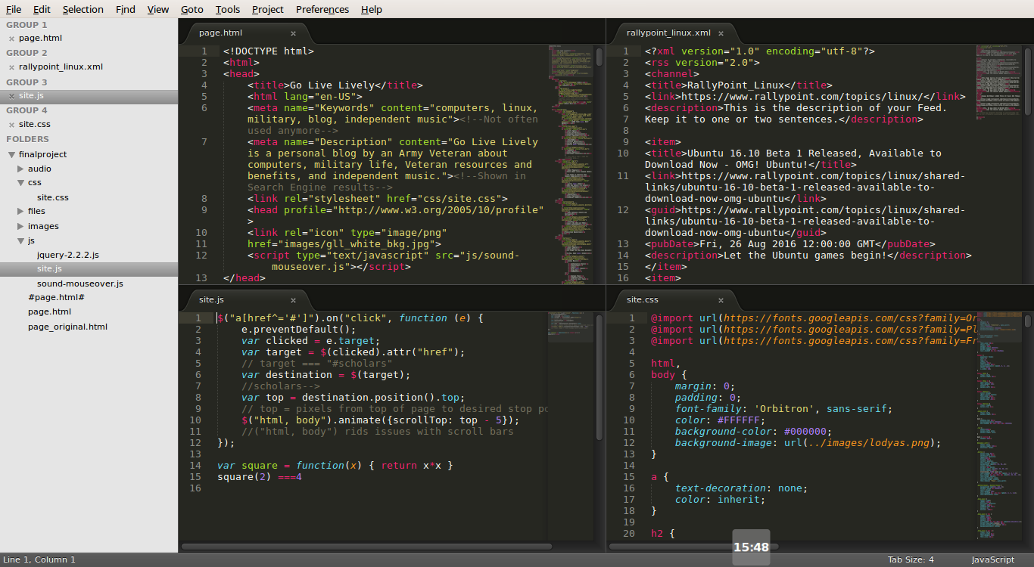1034x567 pixels.
Task: Close site.css via its x icon in GROUP 4
Action: (x=11, y=124)
